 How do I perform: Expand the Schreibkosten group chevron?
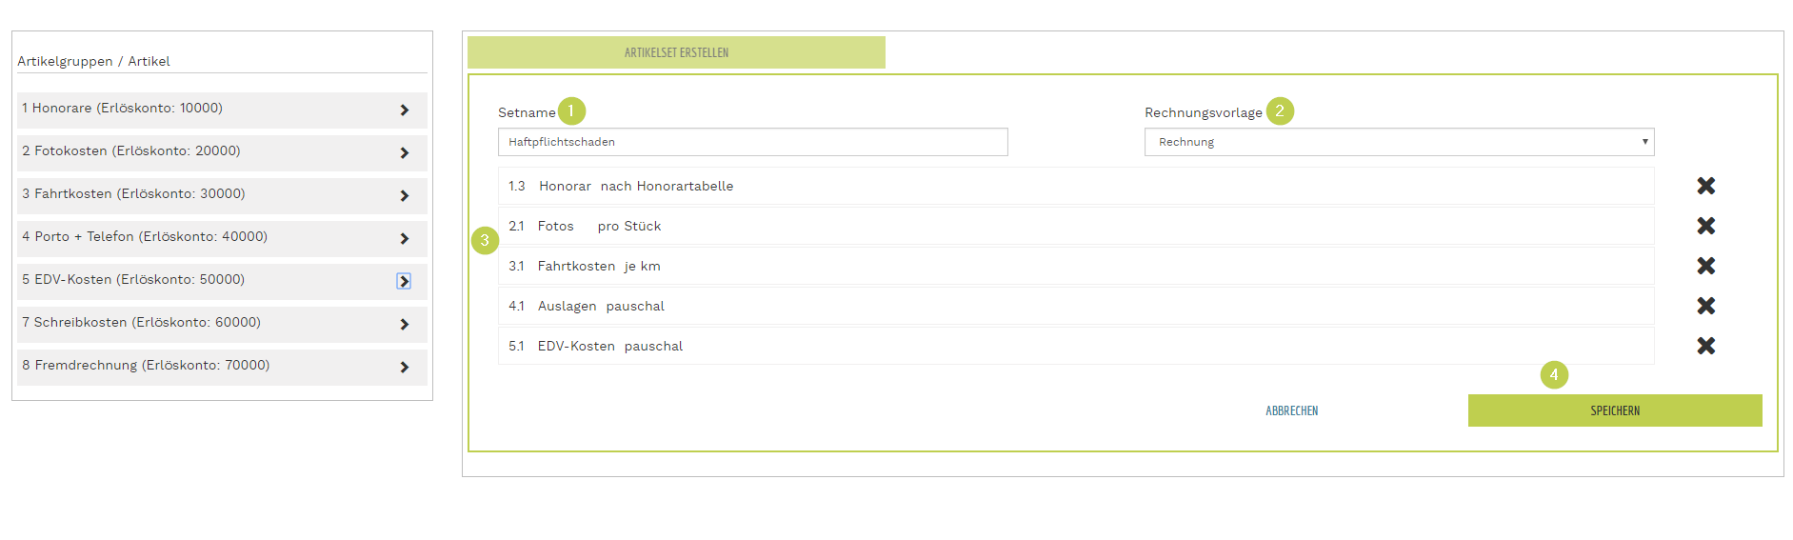coord(405,325)
